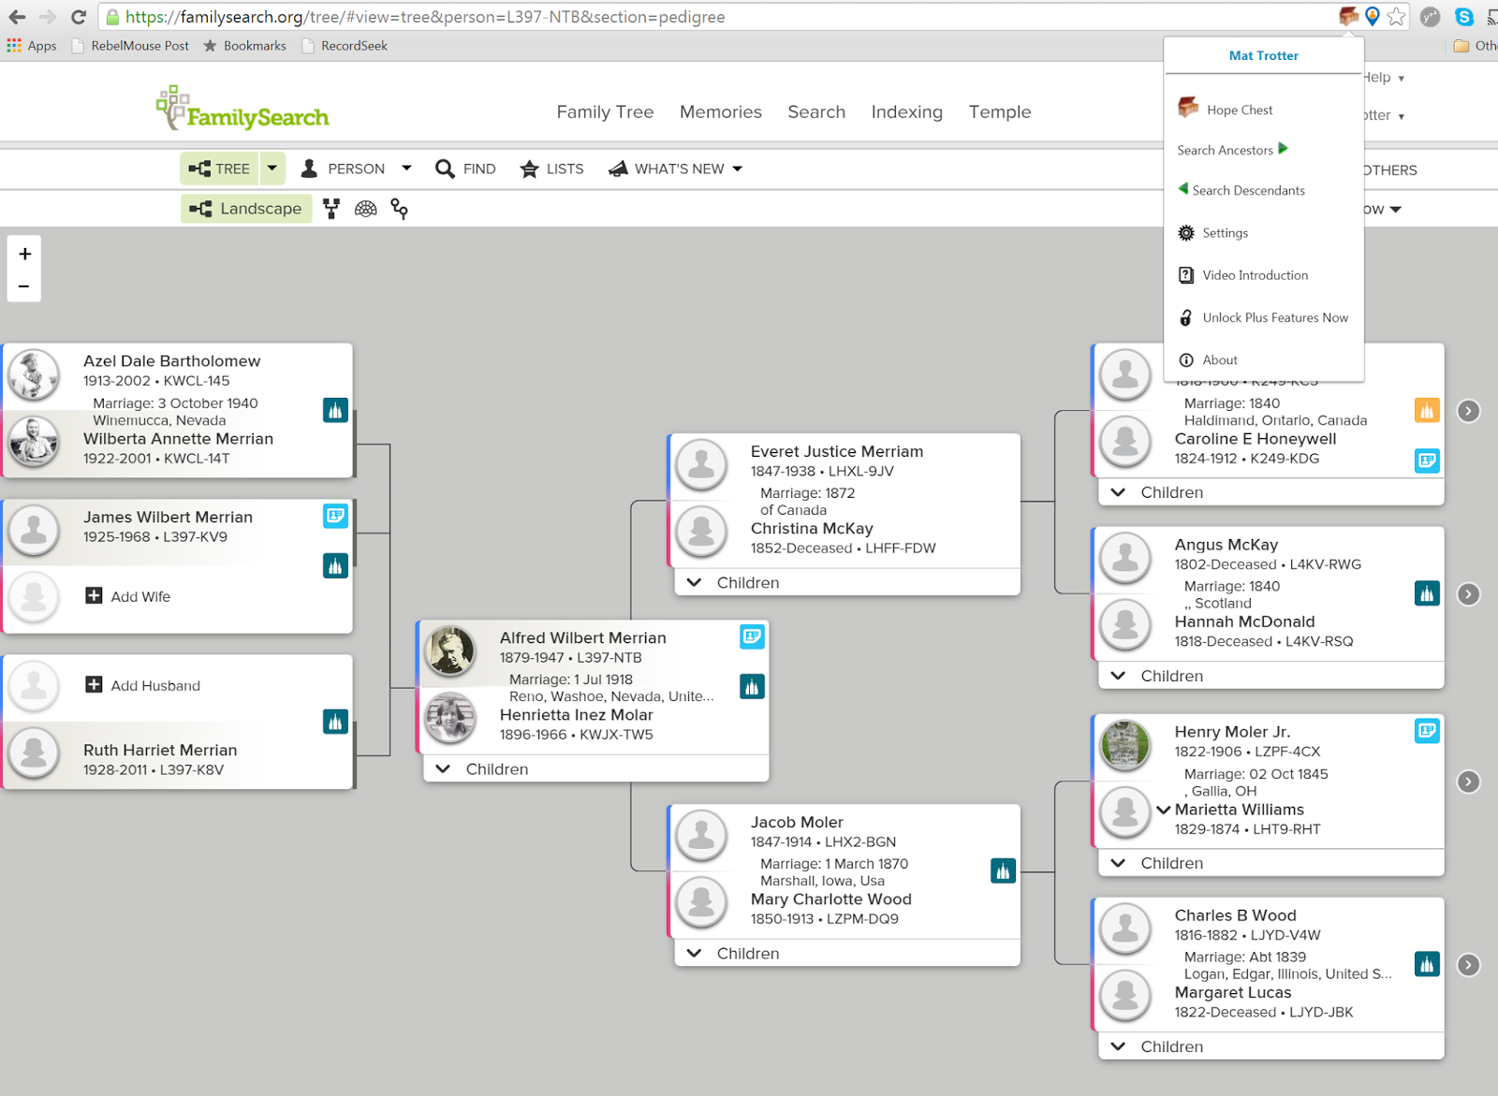Switch to the Indexing section
This screenshot has height=1096, width=1498.
pyautogui.click(x=906, y=111)
